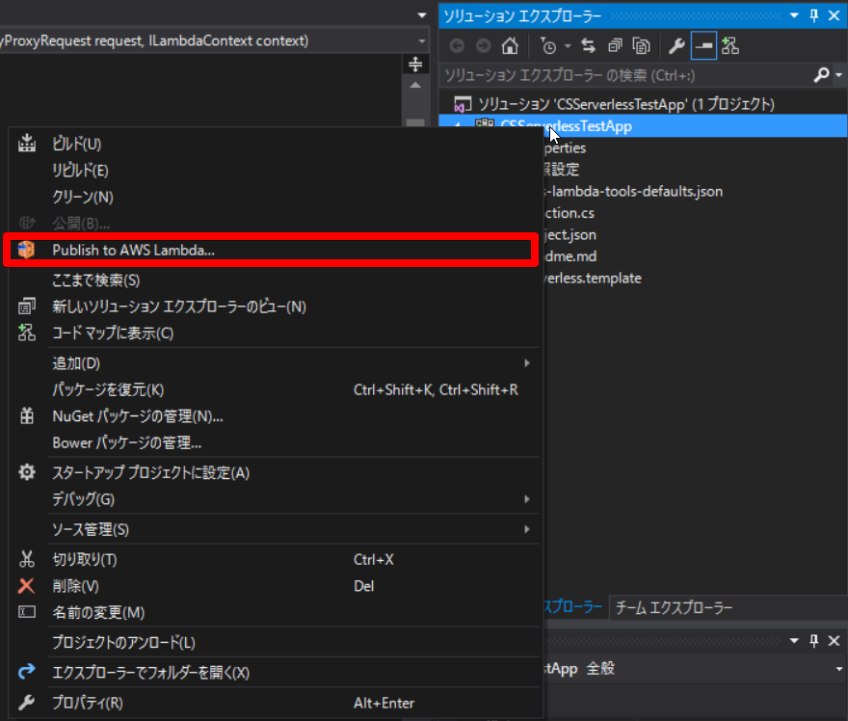Open search options dropdown beside magnifier
Screen dimensions: 848x721
click(838, 75)
